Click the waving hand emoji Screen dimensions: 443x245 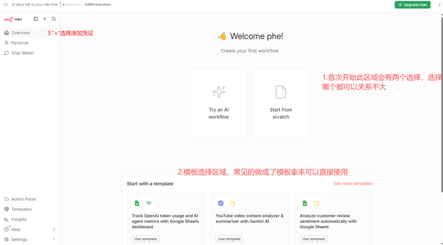click(222, 36)
